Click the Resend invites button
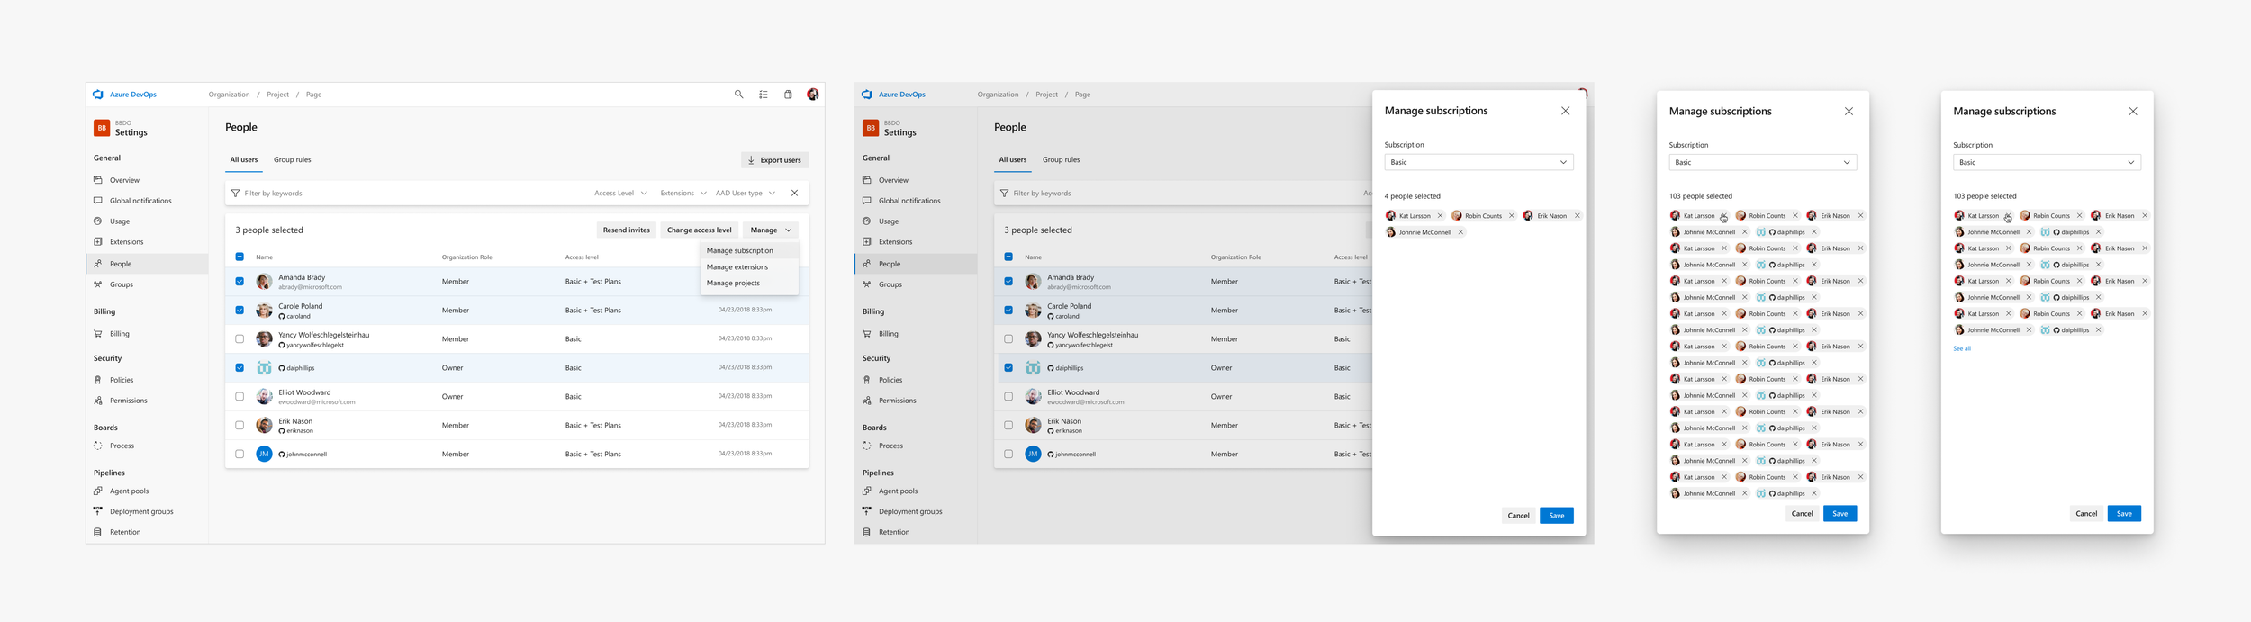 point(626,230)
